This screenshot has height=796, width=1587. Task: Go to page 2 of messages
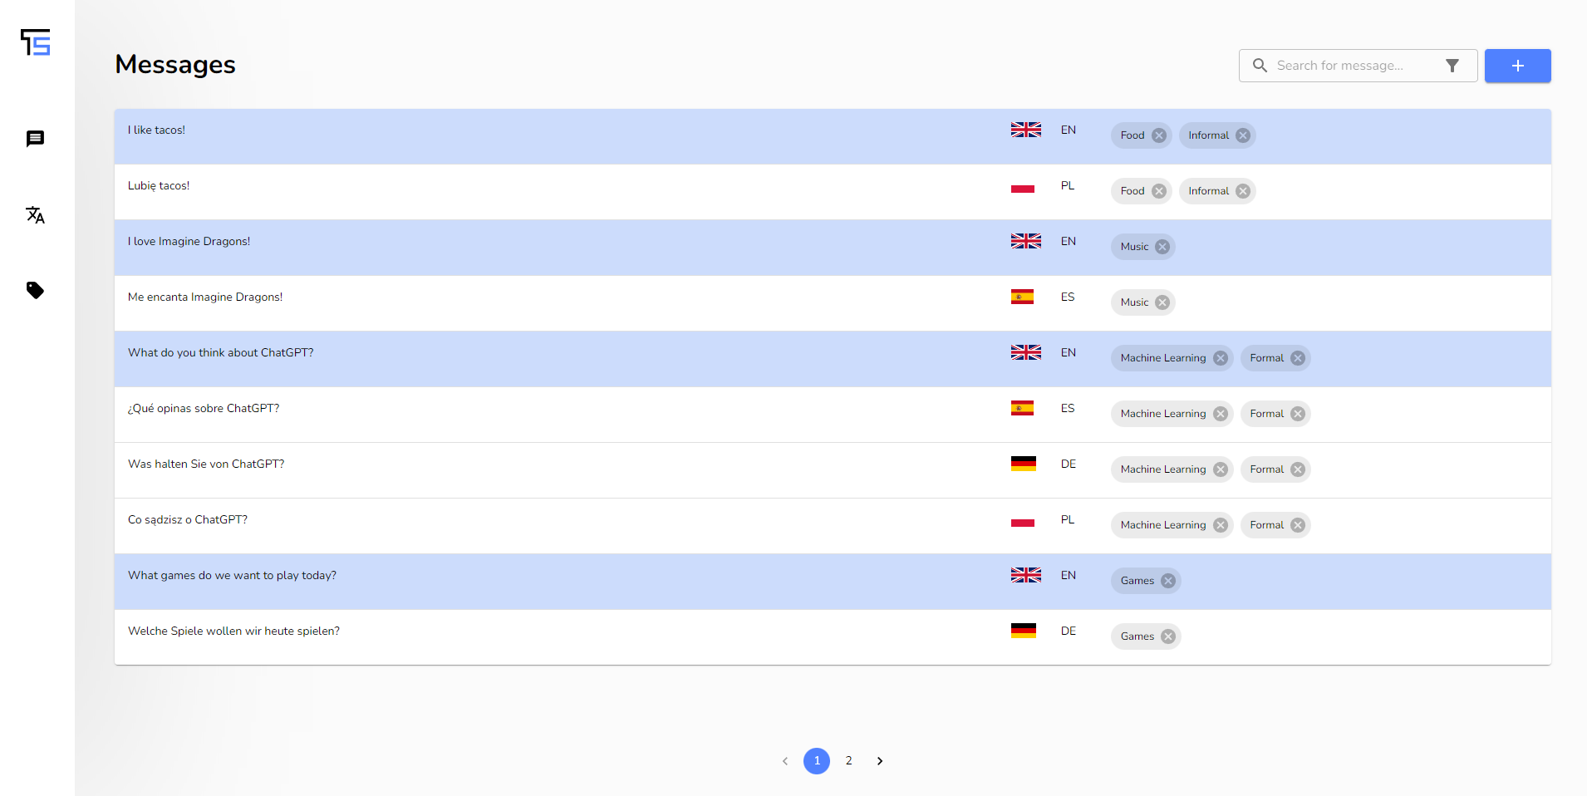click(848, 761)
